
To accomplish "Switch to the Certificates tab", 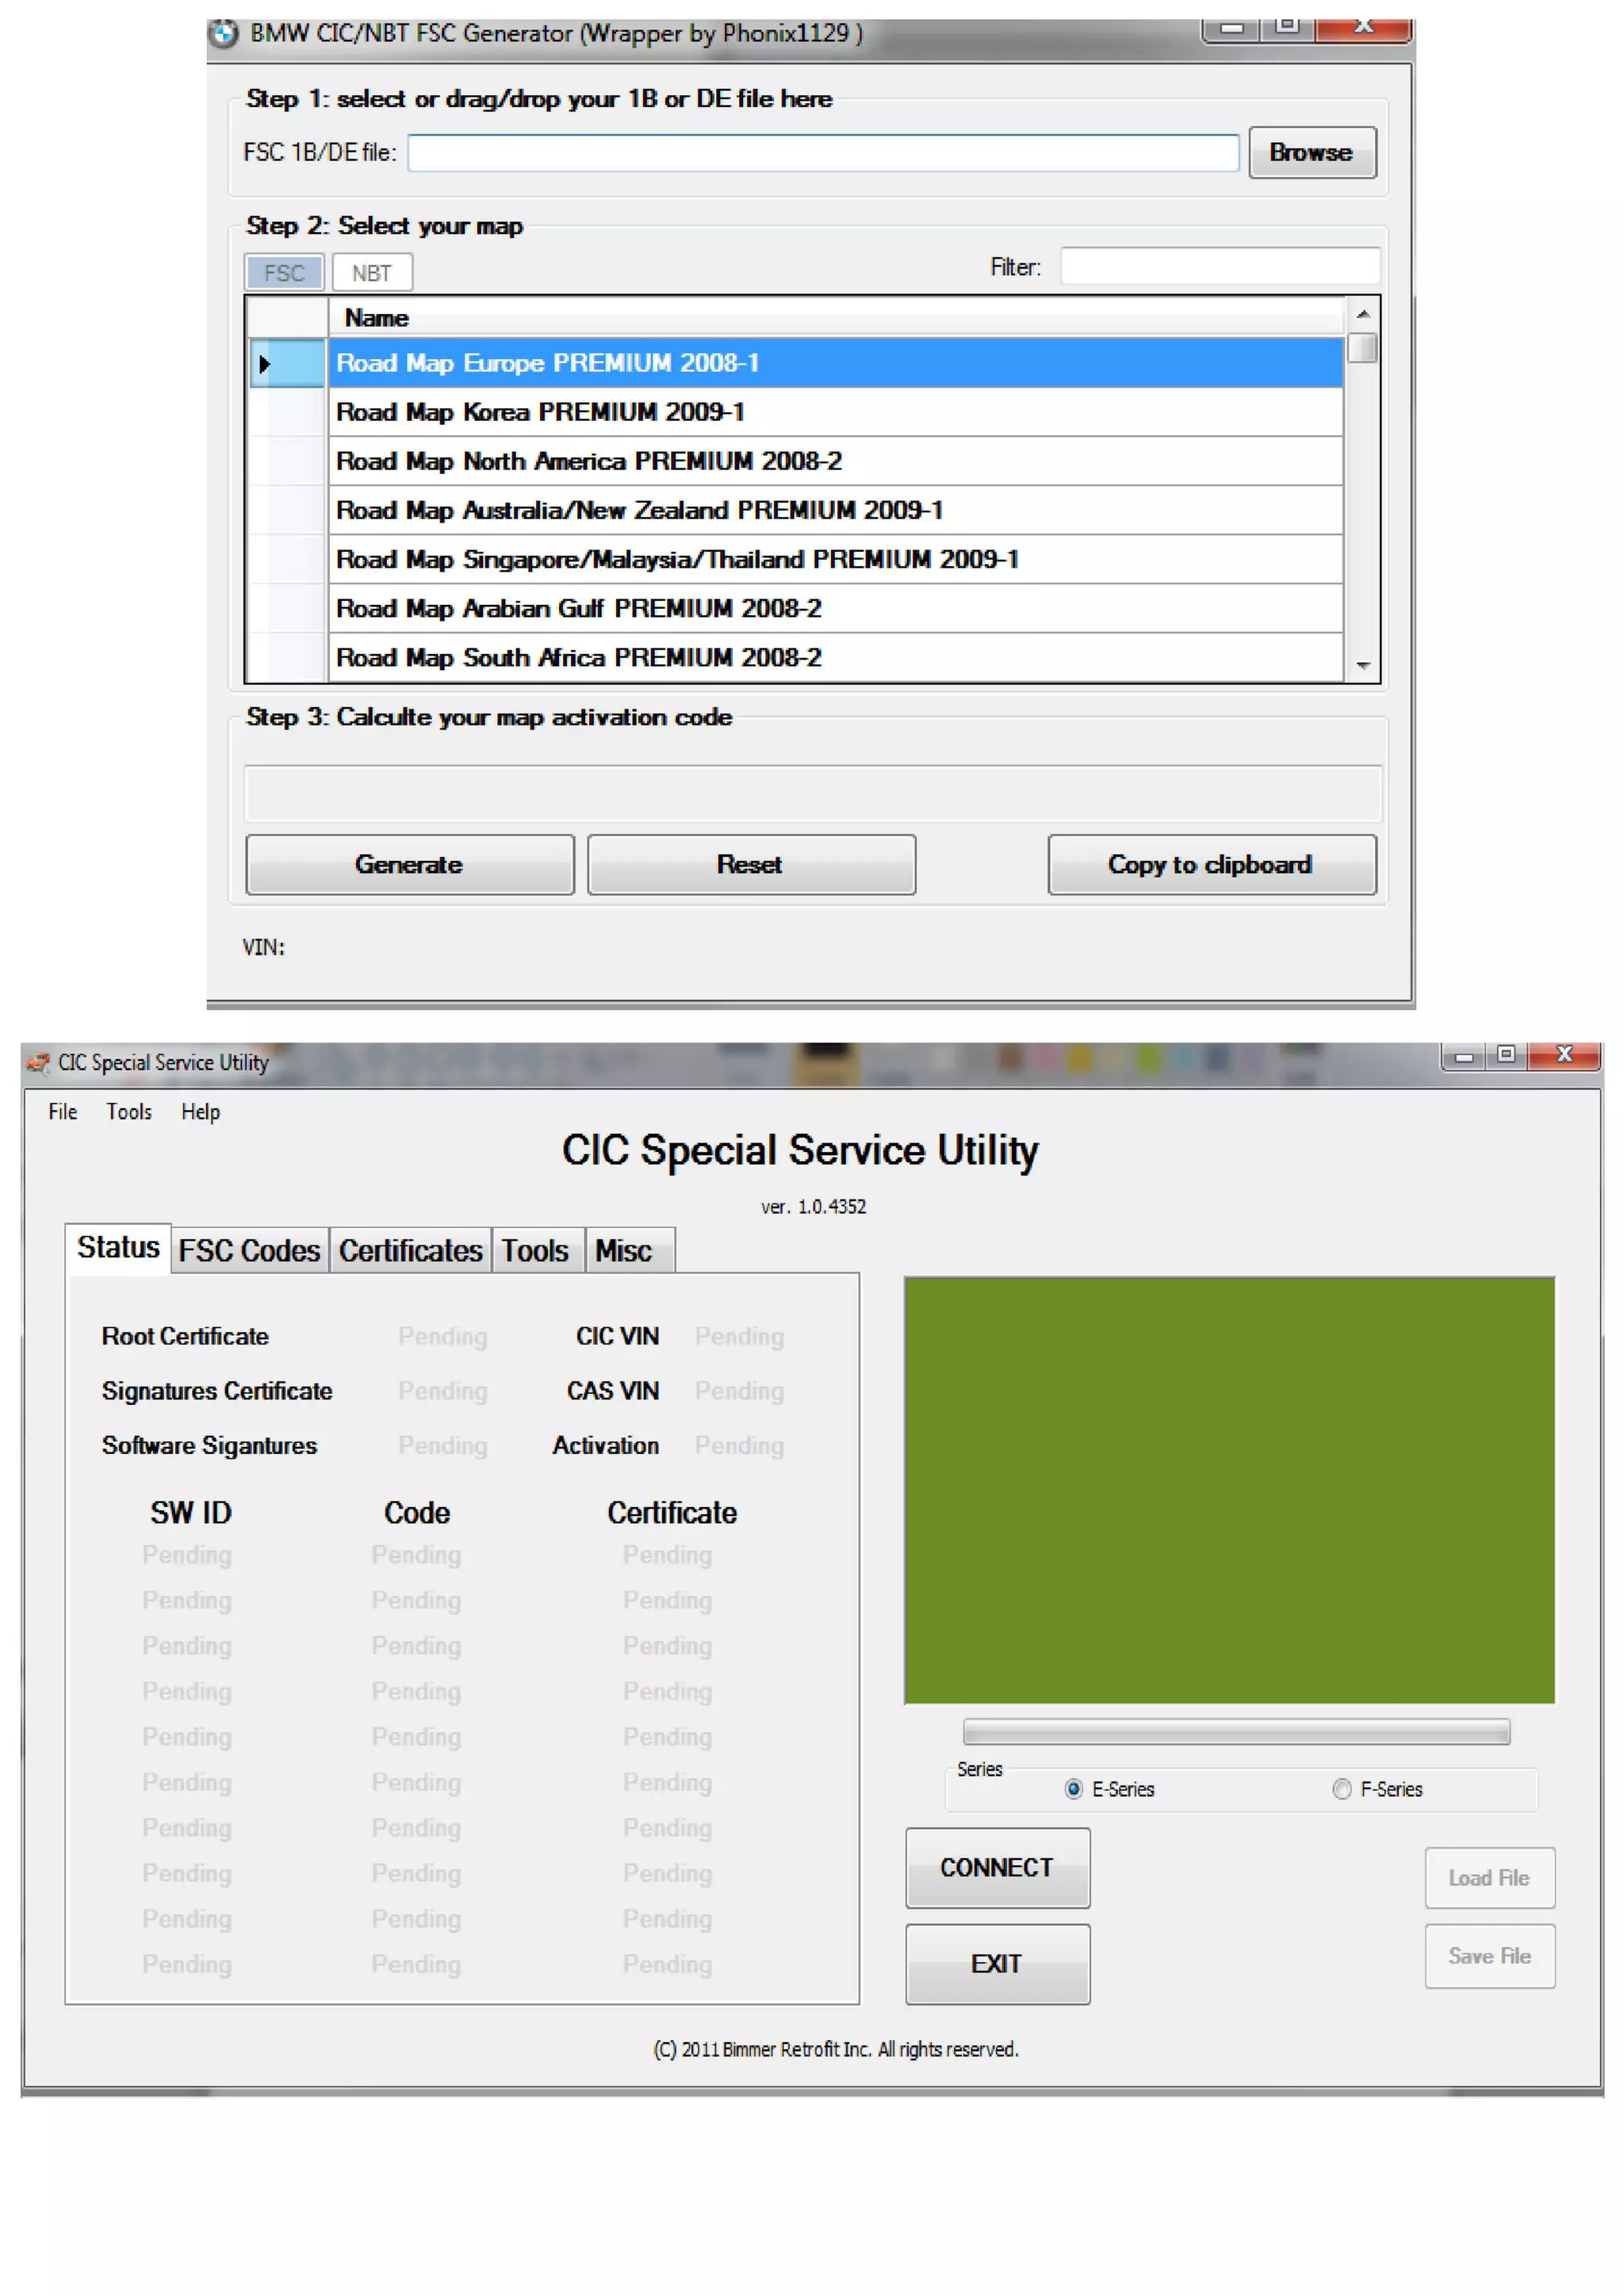I will click(410, 1251).
